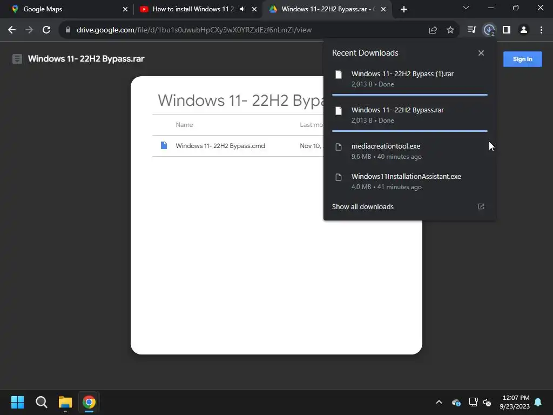Open downloaded Windows 11- 22H2 Bypass.rar entry
Screen dimensions: 553x415
coord(409,115)
